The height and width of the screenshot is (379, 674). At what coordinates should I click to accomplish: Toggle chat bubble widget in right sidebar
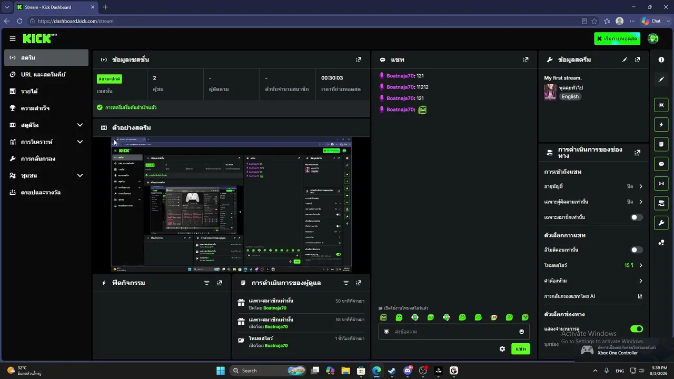[x=661, y=164]
